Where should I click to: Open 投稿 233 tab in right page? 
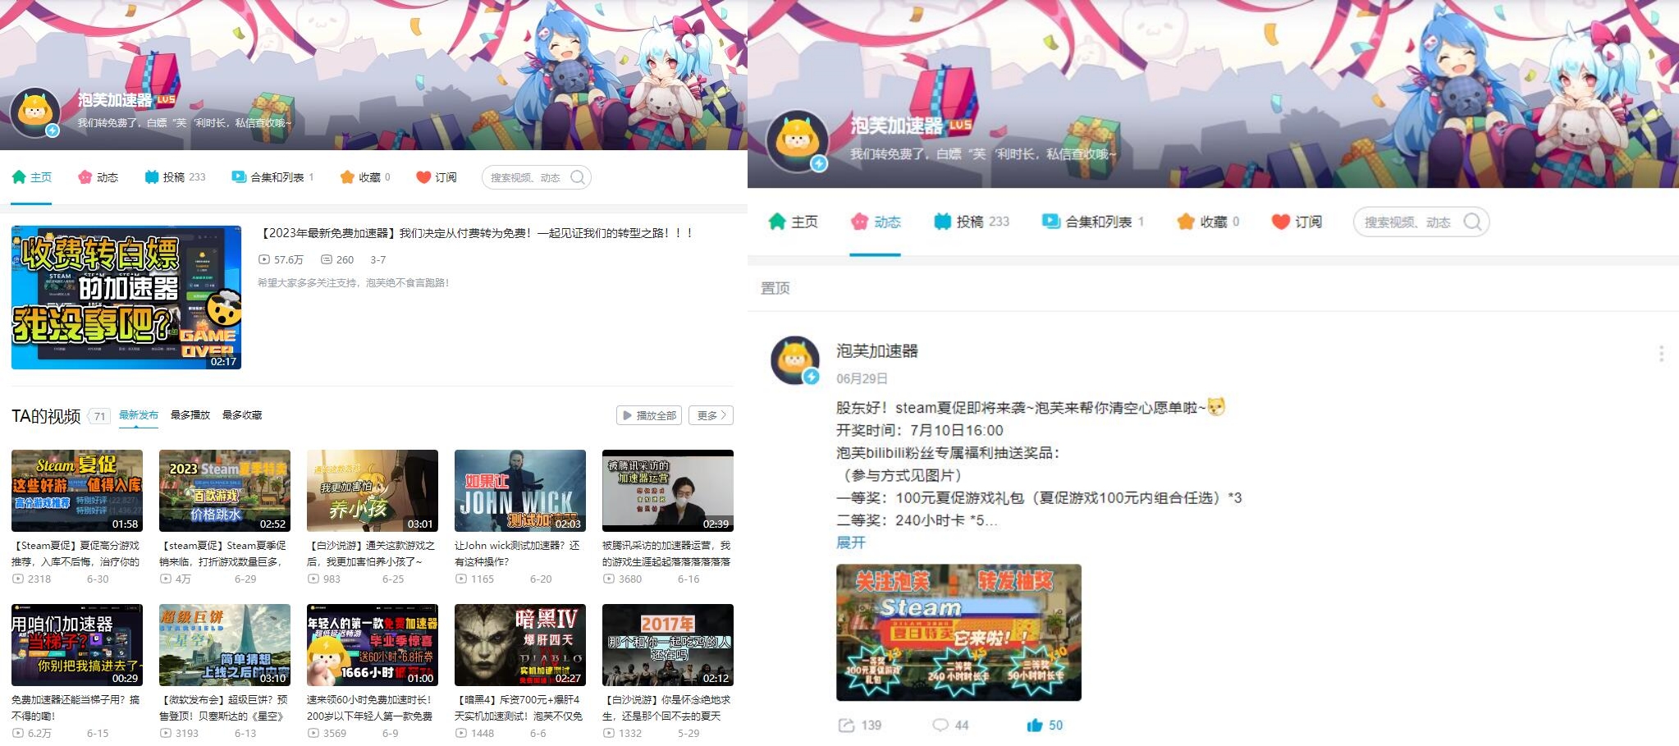tap(972, 222)
